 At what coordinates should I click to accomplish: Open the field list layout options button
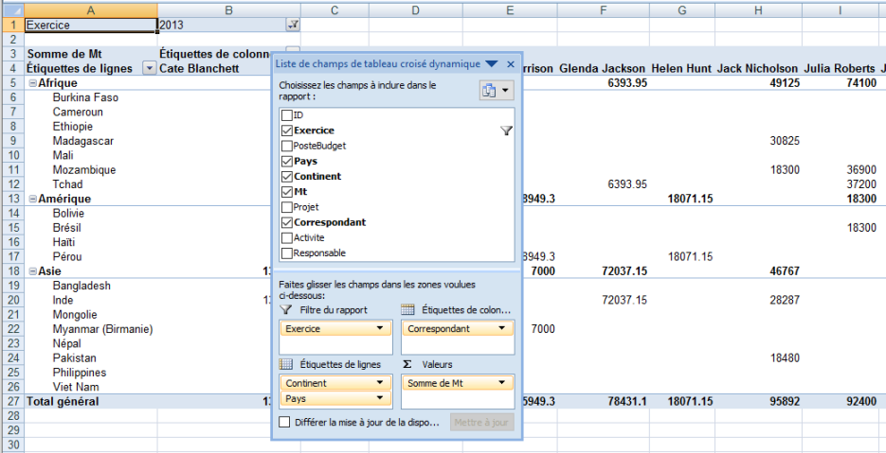[496, 91]
